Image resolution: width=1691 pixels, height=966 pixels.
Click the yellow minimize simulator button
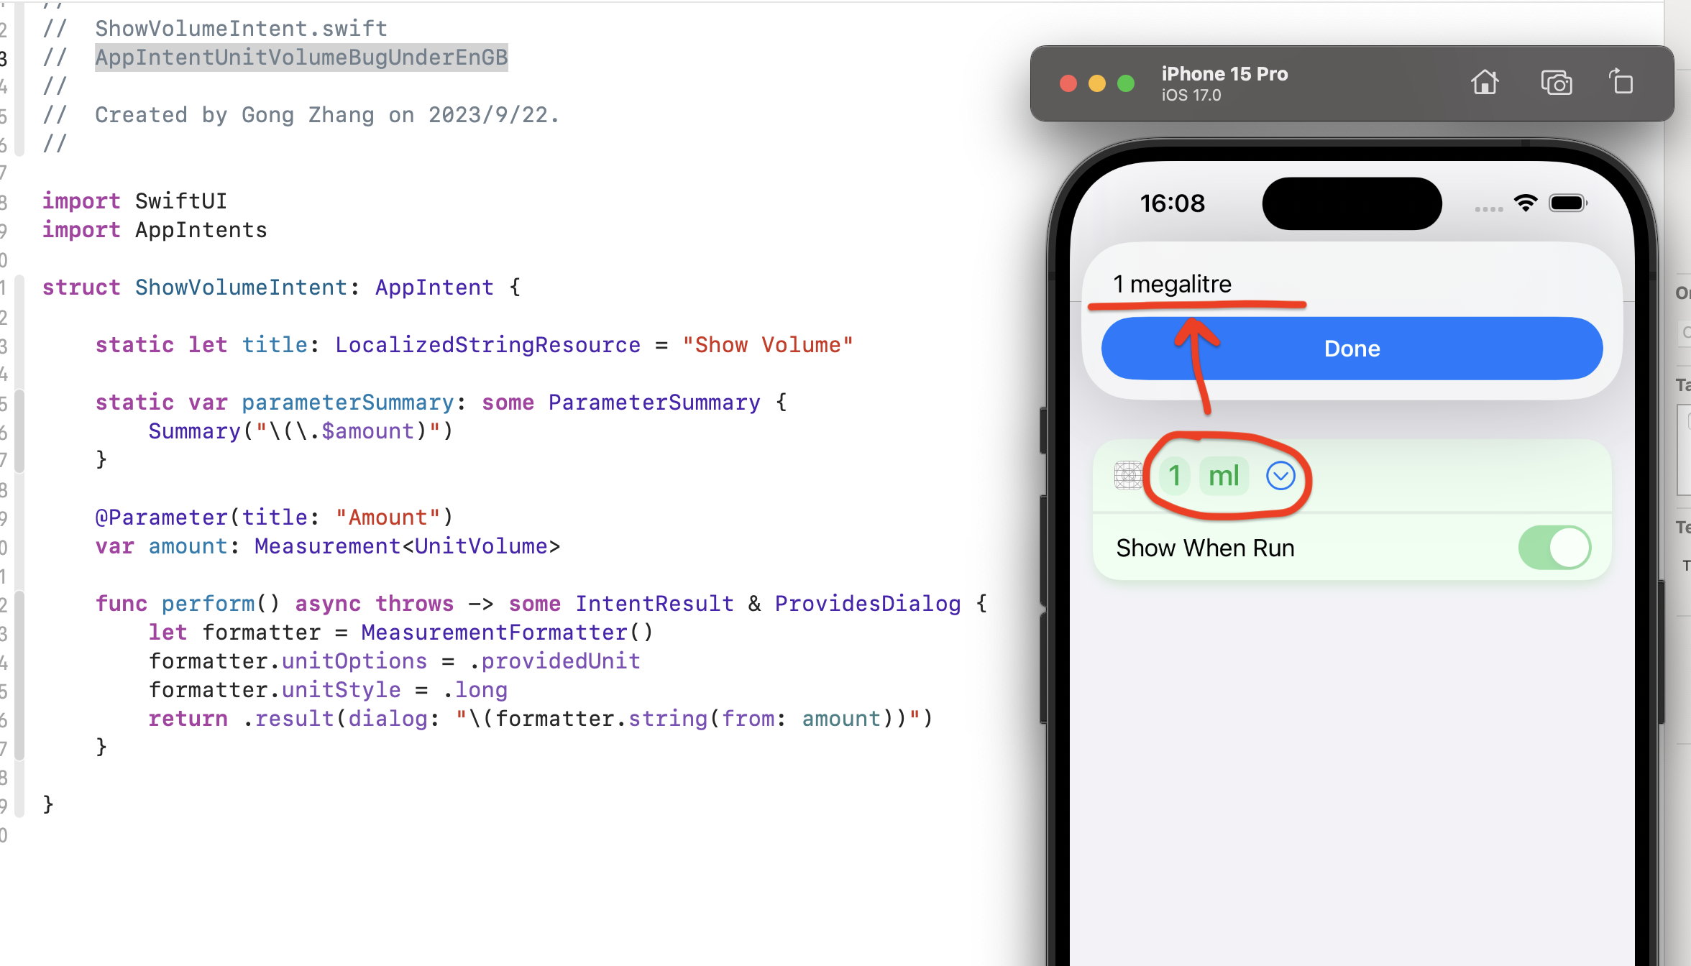point(1097,83)
